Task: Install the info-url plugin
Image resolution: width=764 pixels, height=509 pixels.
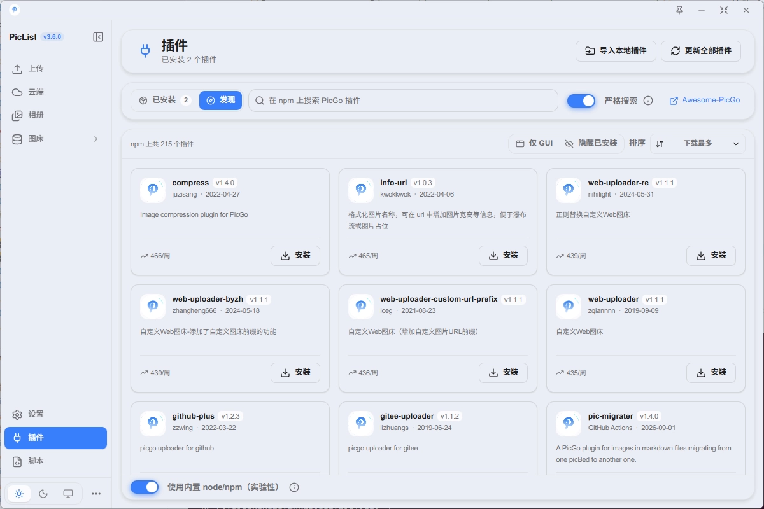Action: tap(503, 256)
